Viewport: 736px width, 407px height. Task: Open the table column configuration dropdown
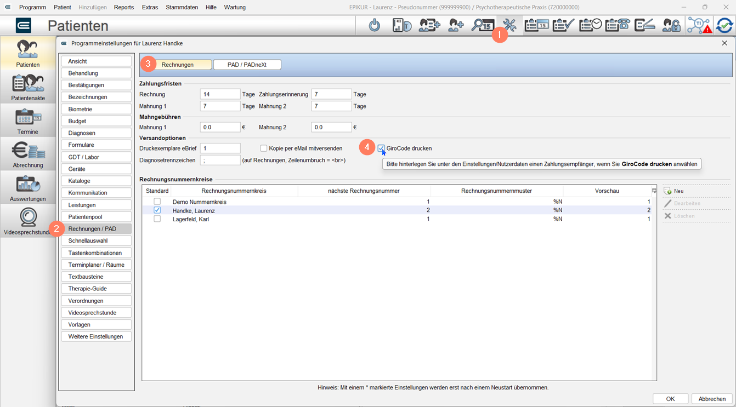click(x=654, y=191)
